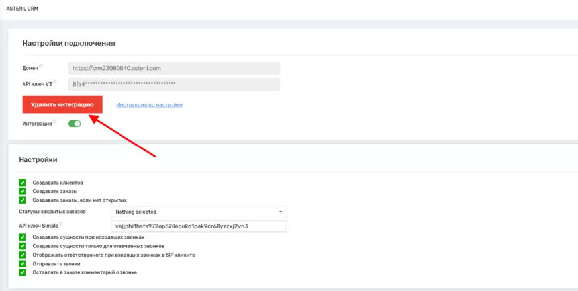578x291 pixels.
Task: Uncheck Оставлять в заказе комментарий о звонке
Action: click(23, 272)
